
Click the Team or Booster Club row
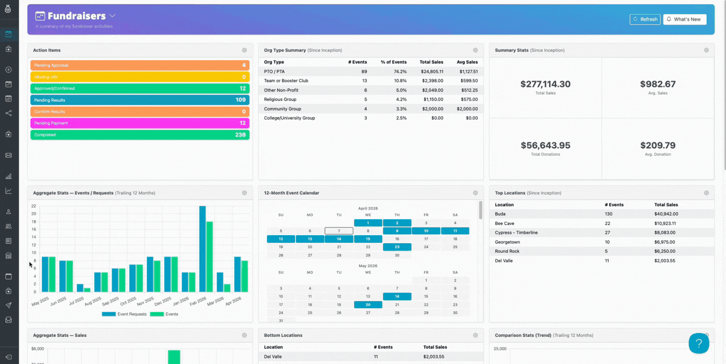(x=371, y=81)
